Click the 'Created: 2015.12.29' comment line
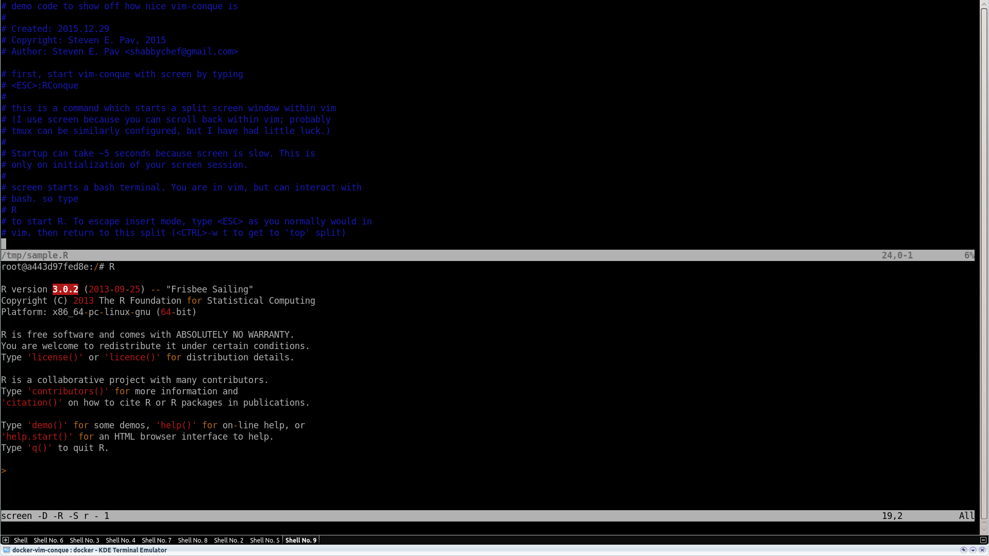Viewport: 989px width, 556px height. pos(55,29)
